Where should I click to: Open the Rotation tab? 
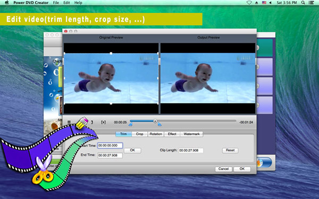156,134
